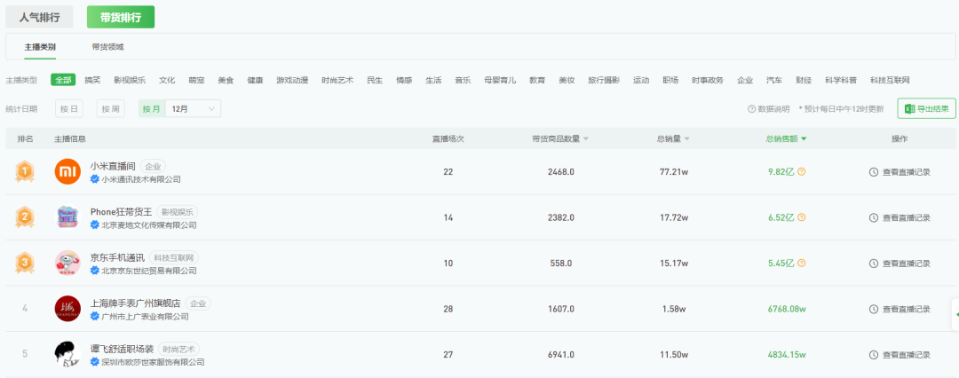
Task: Click the 京东手机通讯 avatar image
Action: pos(67,263)
